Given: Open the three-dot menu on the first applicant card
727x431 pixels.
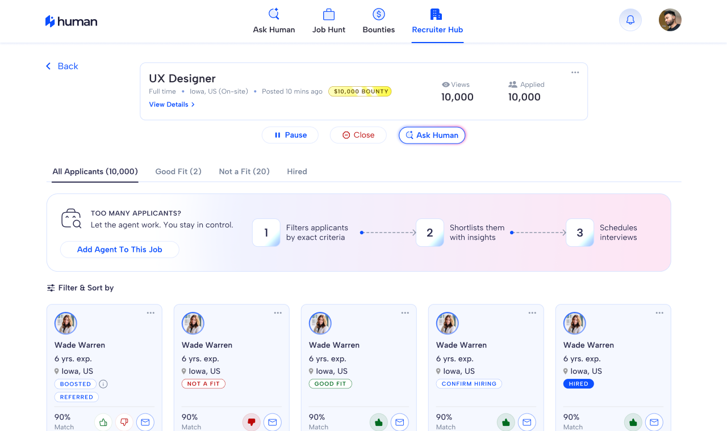Looking at the screenshot, I should click(x=151, y=312).
